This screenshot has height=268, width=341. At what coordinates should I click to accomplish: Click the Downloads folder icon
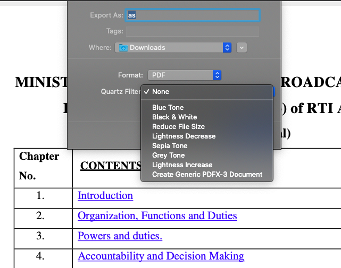(123, 48)
